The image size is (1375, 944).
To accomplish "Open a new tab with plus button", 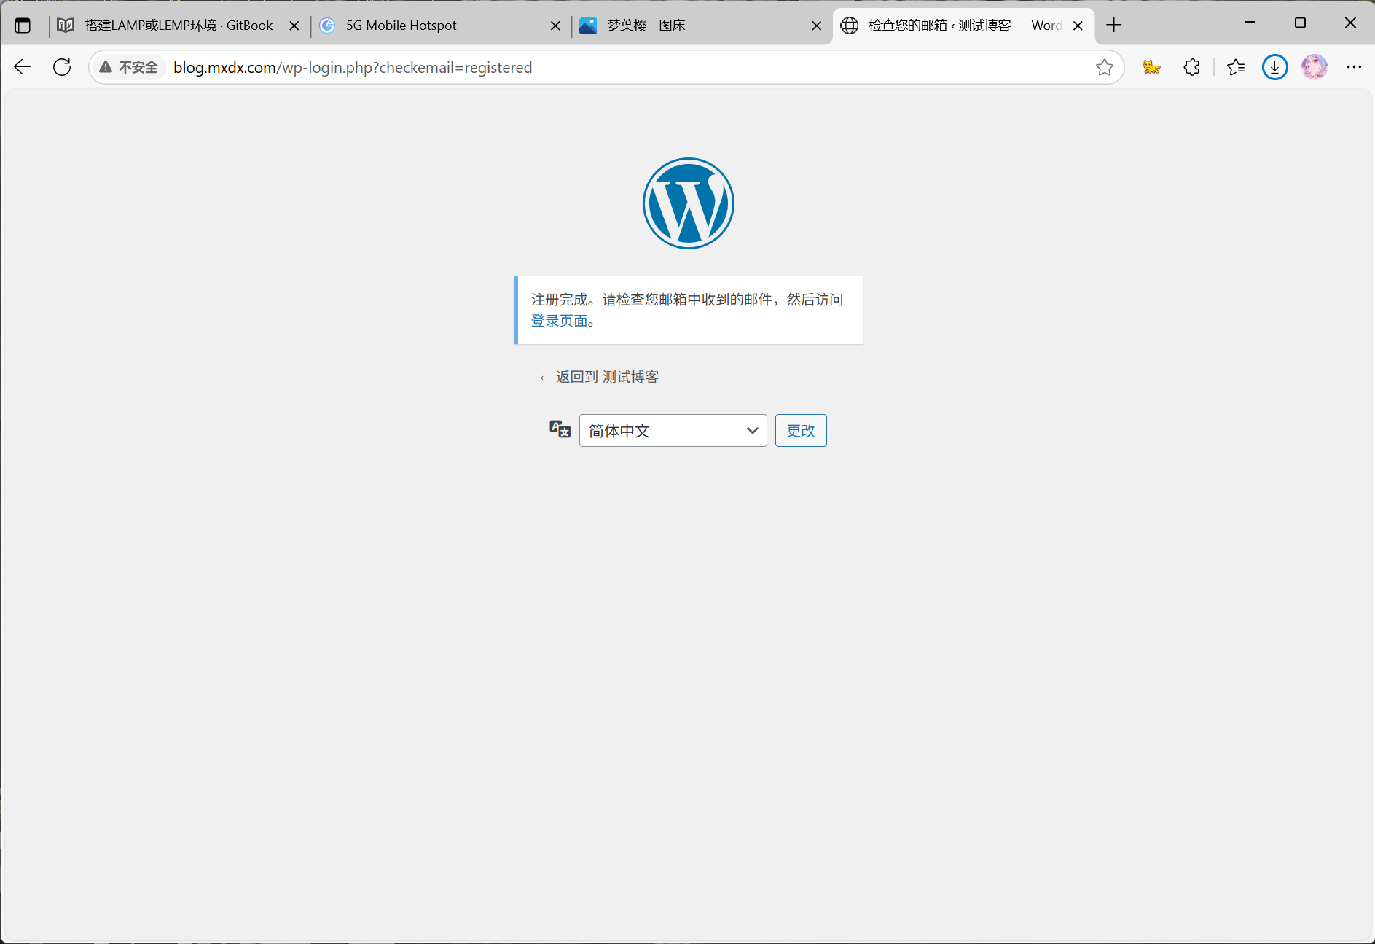I will coord(1113,26).
